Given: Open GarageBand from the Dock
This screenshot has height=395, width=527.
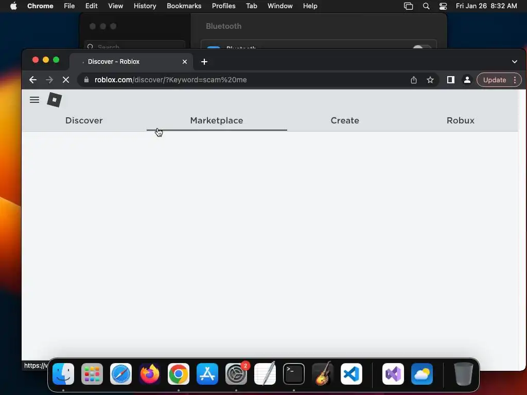Looking at the screenshot, I should 323,374.
